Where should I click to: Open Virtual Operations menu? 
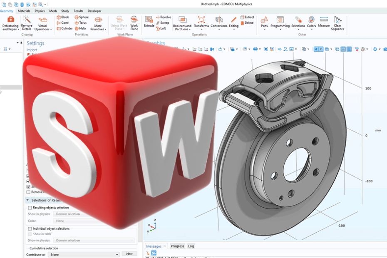[43, 23]
